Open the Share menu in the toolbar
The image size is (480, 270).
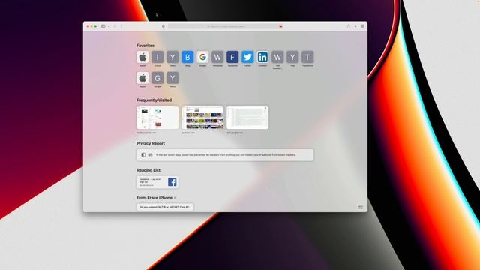click(x=348, y=26)
